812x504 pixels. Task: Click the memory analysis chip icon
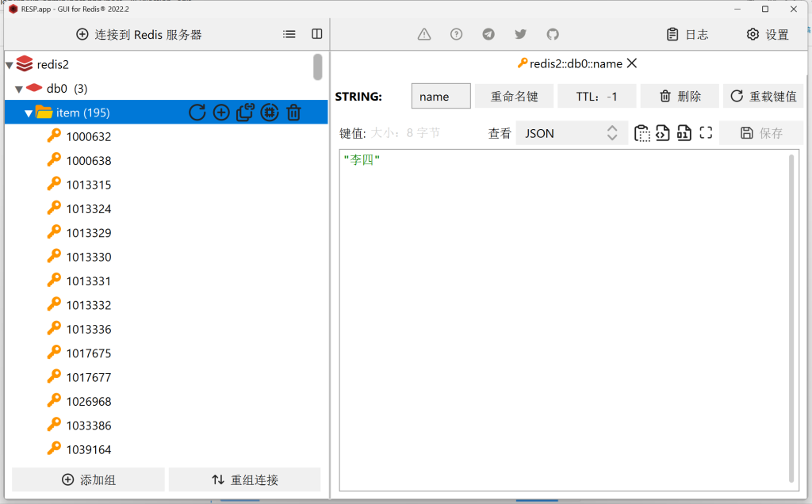click(x=270, y=113)
